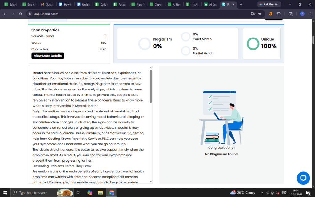The height and width of the screenshot is (197, 315).
Task: Click the install app icon in address bar
Action: [x=253, y=14]
